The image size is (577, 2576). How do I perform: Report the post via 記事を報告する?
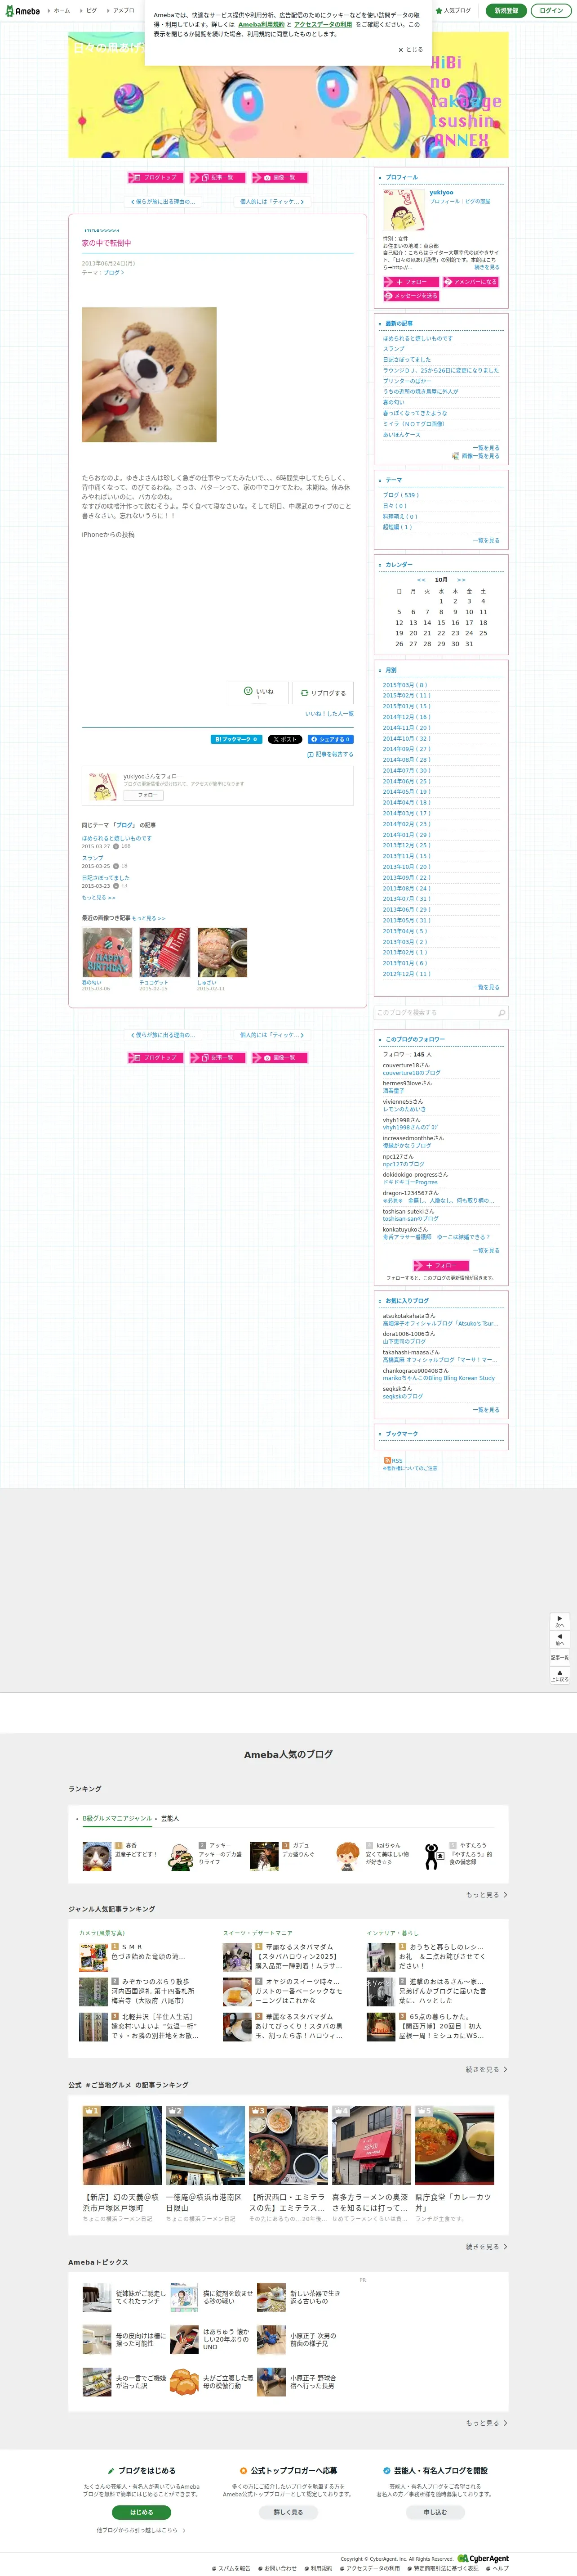[330, 754]
